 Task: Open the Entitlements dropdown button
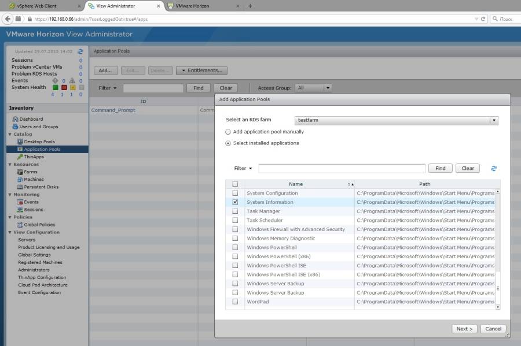pos(201,70)
